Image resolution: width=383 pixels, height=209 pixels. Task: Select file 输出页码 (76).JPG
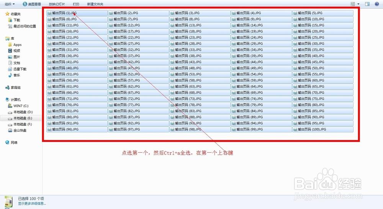[x=77, y=105]
